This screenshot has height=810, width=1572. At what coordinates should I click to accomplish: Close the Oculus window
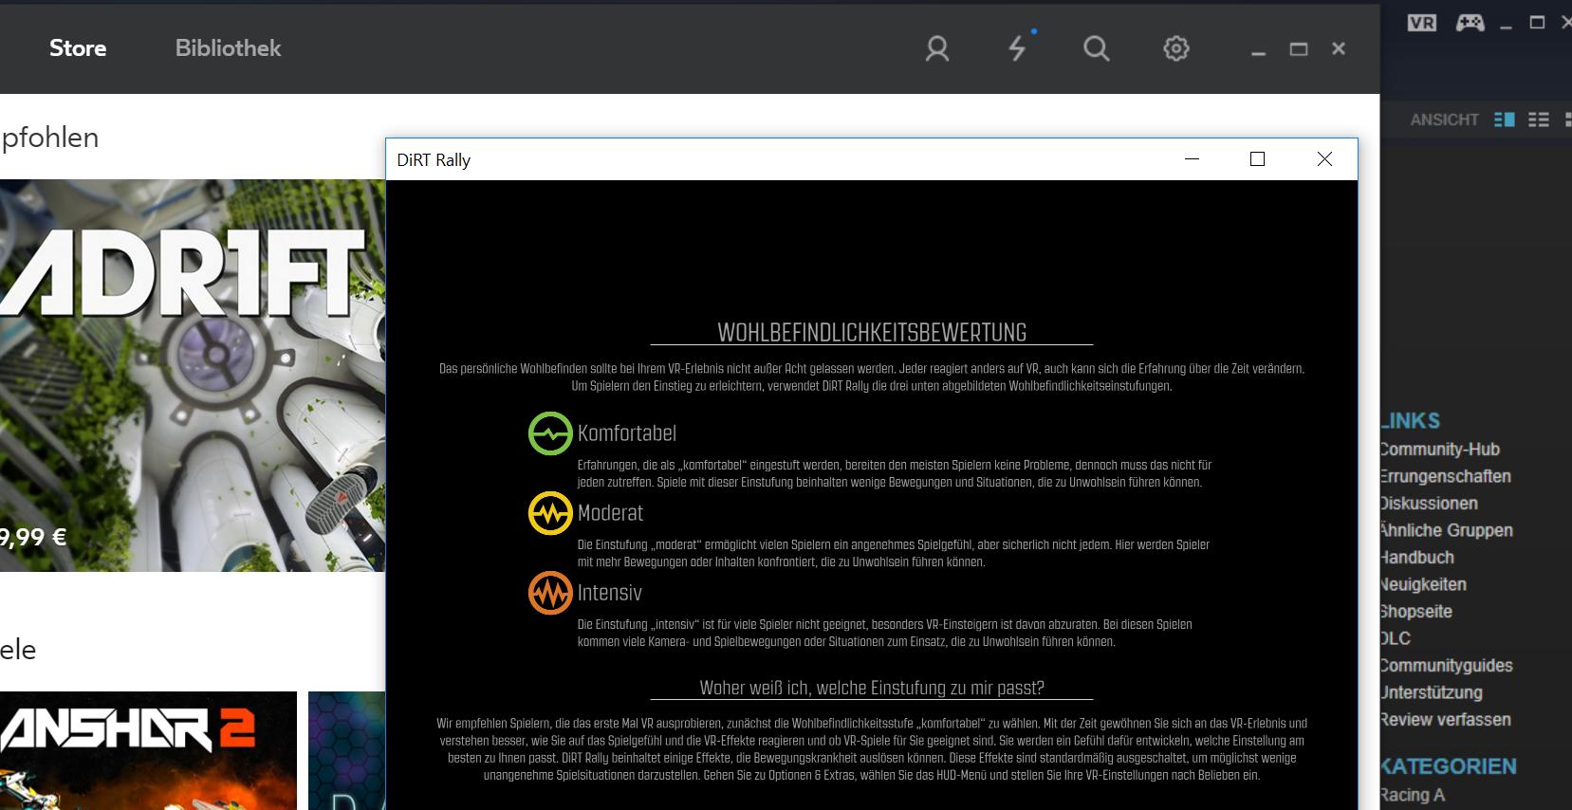(1339, 48)
